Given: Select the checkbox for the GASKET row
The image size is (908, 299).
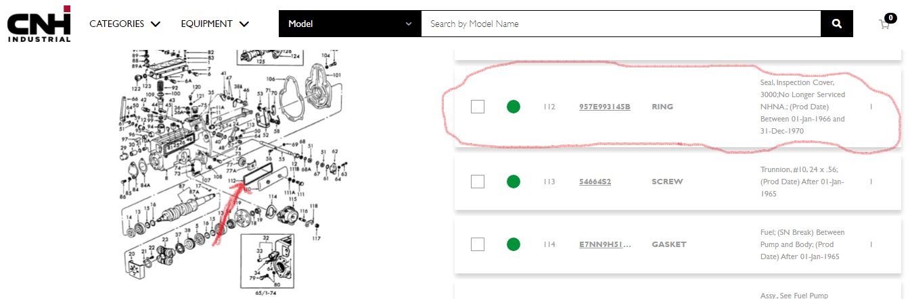Looking at the screenshot, I should [x=478, y=244].
